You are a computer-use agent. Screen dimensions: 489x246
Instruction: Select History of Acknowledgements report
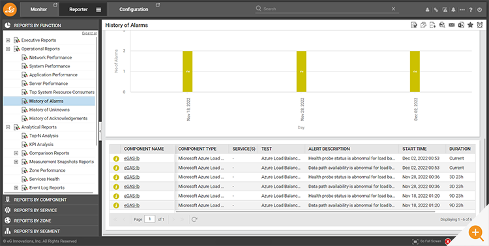58,119
